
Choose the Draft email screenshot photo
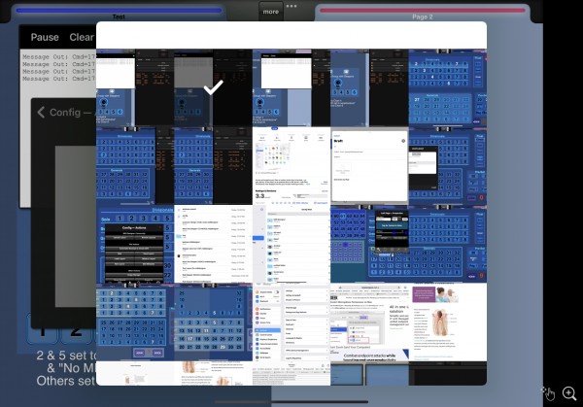369,166
